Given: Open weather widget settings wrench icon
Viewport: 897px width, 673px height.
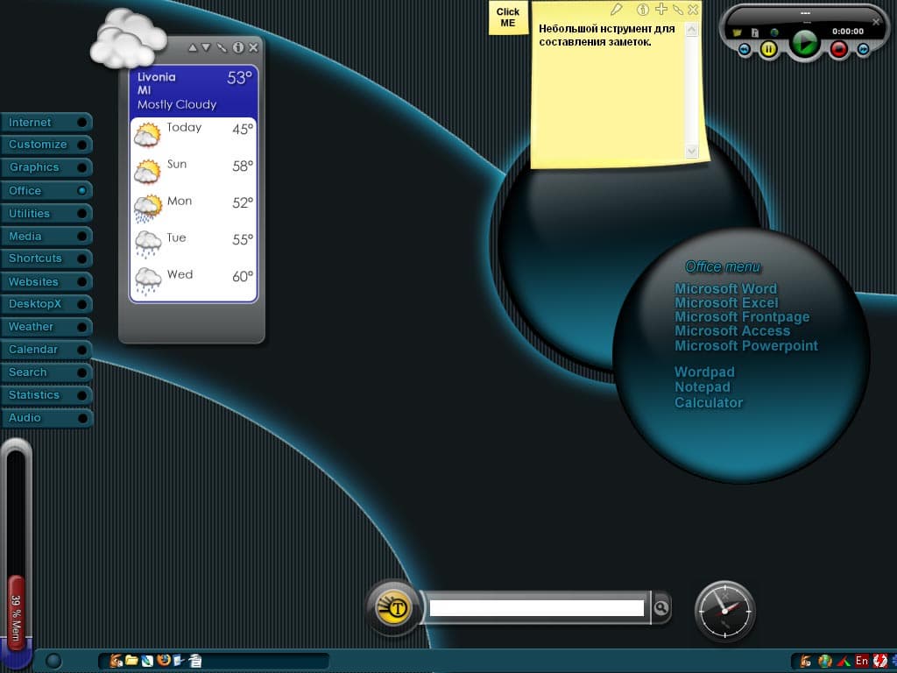Looking at the screenshot, I should click(x=222, y=47).
